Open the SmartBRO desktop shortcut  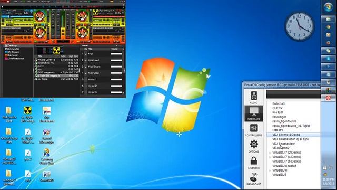(47, 176)
